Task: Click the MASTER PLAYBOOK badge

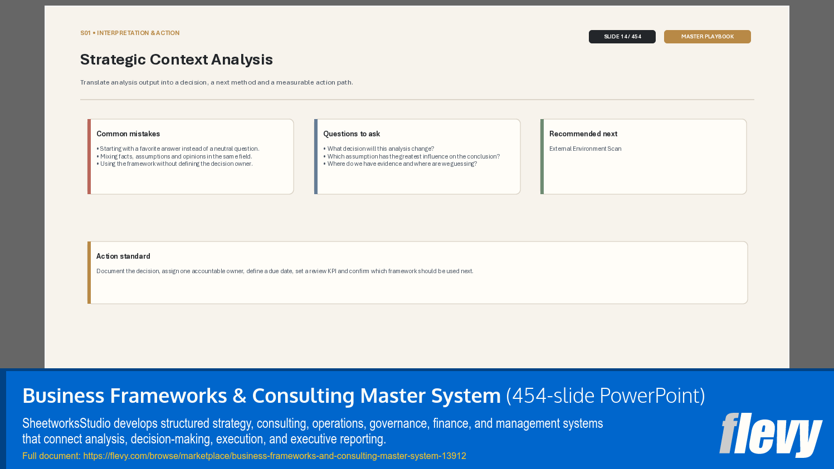Action: click(707, 37)
